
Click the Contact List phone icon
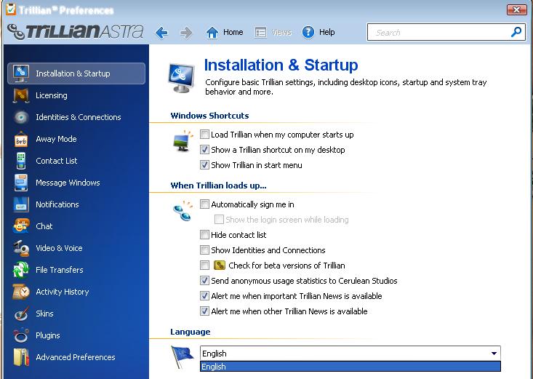click(x=21, y=161)
